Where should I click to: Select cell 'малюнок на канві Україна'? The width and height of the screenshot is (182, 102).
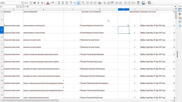coord(44,44)
